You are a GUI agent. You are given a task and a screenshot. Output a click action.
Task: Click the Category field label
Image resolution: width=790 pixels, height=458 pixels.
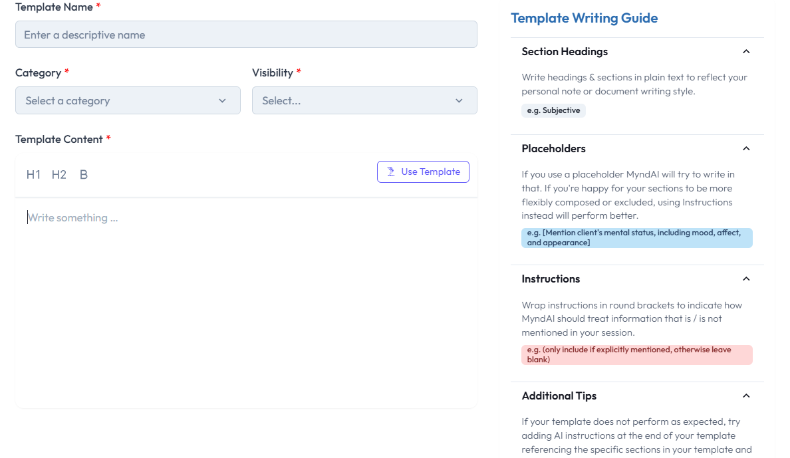point(38,73)
